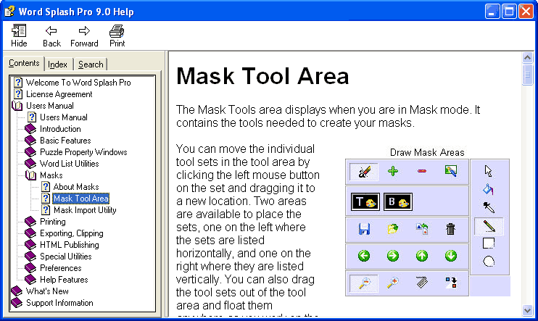This screenshot has height=321, width=538.
Task: Click the hatched grid icon beside the zoom in magnifier
Action: pos(422,283)
